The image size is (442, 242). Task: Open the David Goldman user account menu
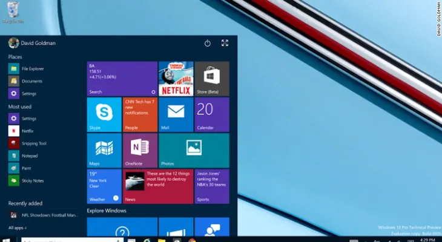click(x=32, y=43)
